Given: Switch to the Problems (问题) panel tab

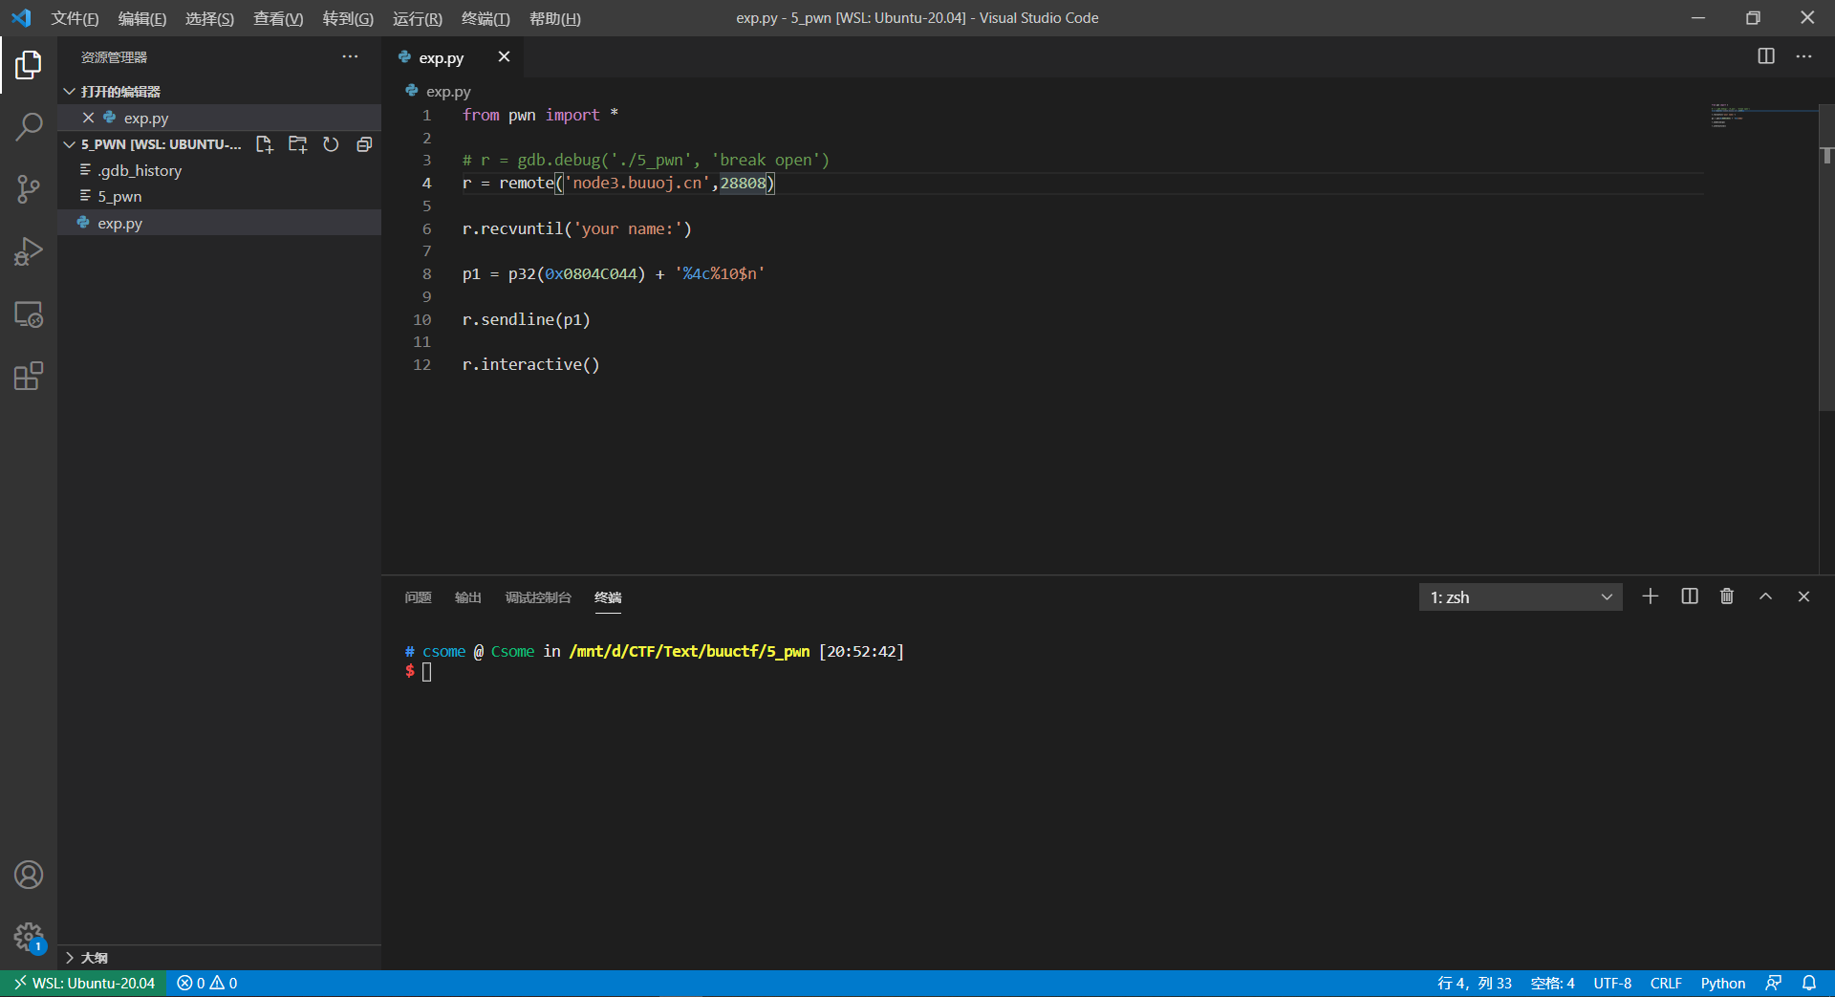Looking at the screenshot, I should coord(418,597).
